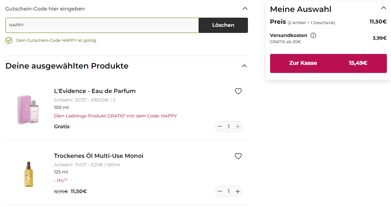Collapse Deine ausgewählten Produkte section
The height and width of the screenshot is (207, 391).
(x=245, y=66)
